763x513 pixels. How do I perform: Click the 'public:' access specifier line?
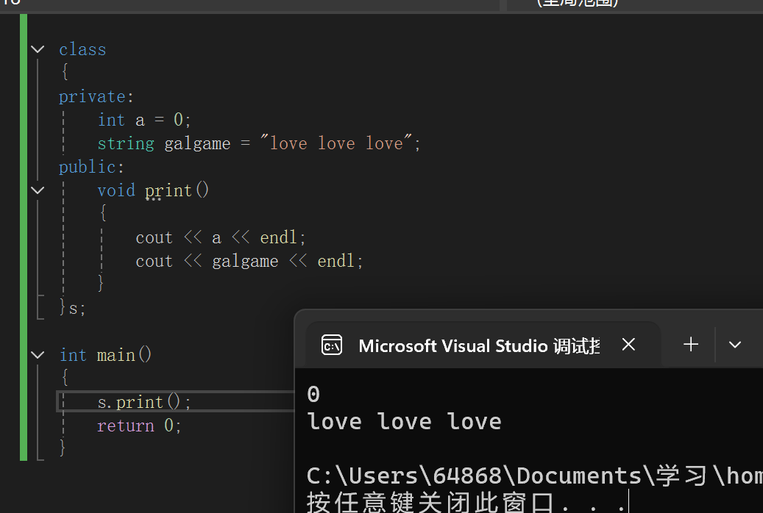[91, 168]
